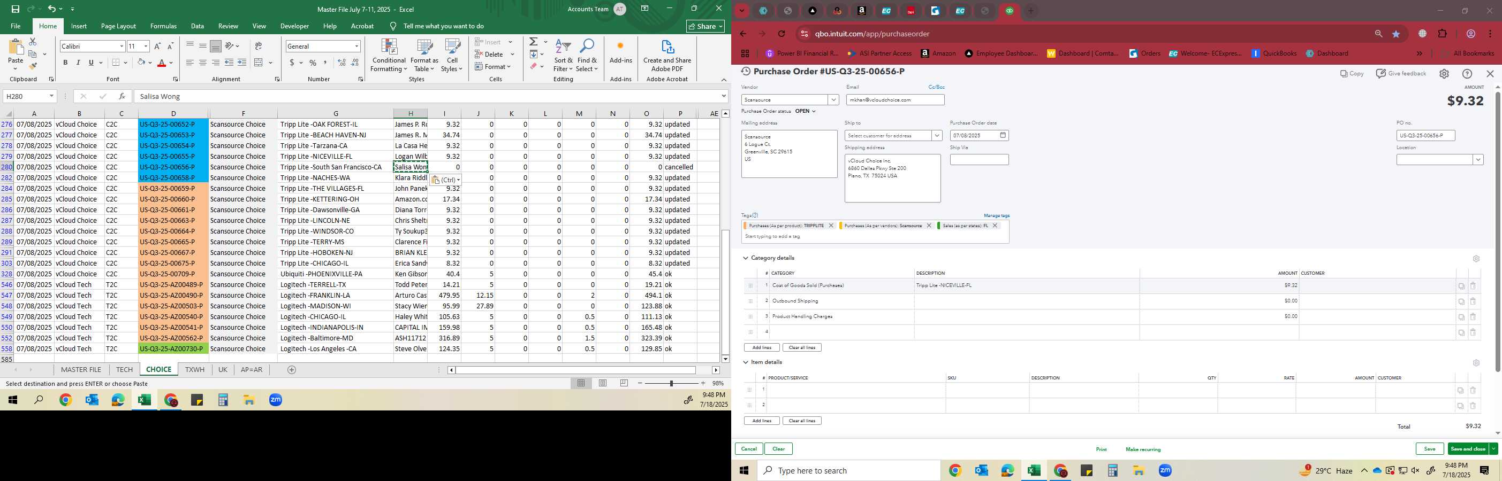Viewport: 1502px width, 481px height.
Task: Open the fill color dropdown arrow
Action: pos(150,63)
